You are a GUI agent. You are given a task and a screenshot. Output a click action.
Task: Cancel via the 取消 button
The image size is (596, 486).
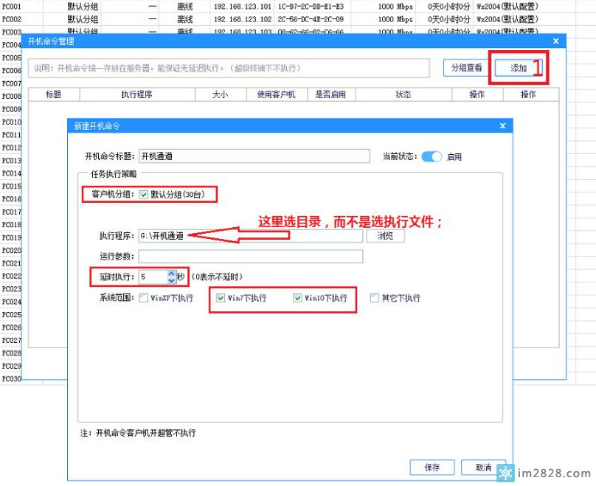pyautogui.click(x=483, y=468)
